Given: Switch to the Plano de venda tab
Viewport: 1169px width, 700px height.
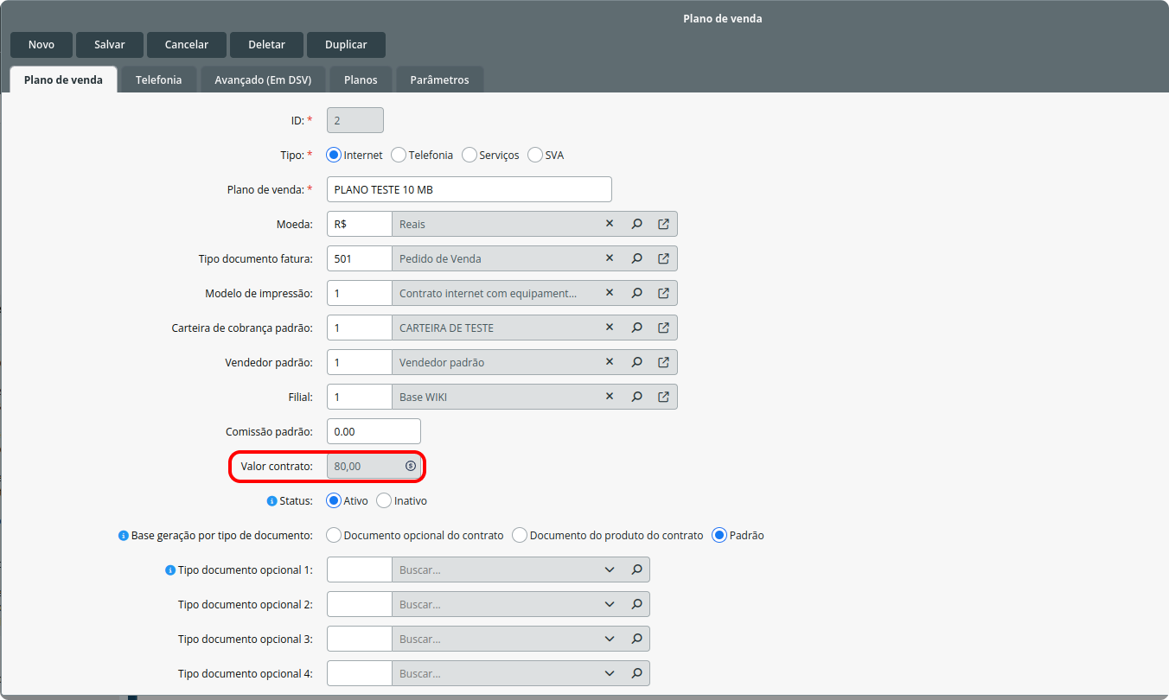Looking at the screenshot, I should point(63,80).
